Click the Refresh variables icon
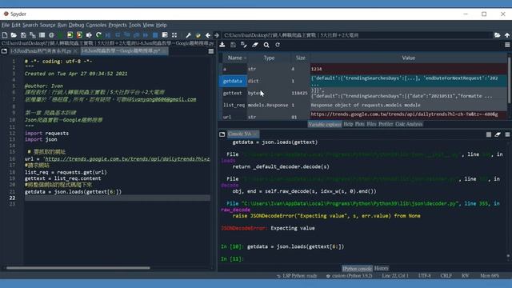512x288 pixels. [278, 45]
